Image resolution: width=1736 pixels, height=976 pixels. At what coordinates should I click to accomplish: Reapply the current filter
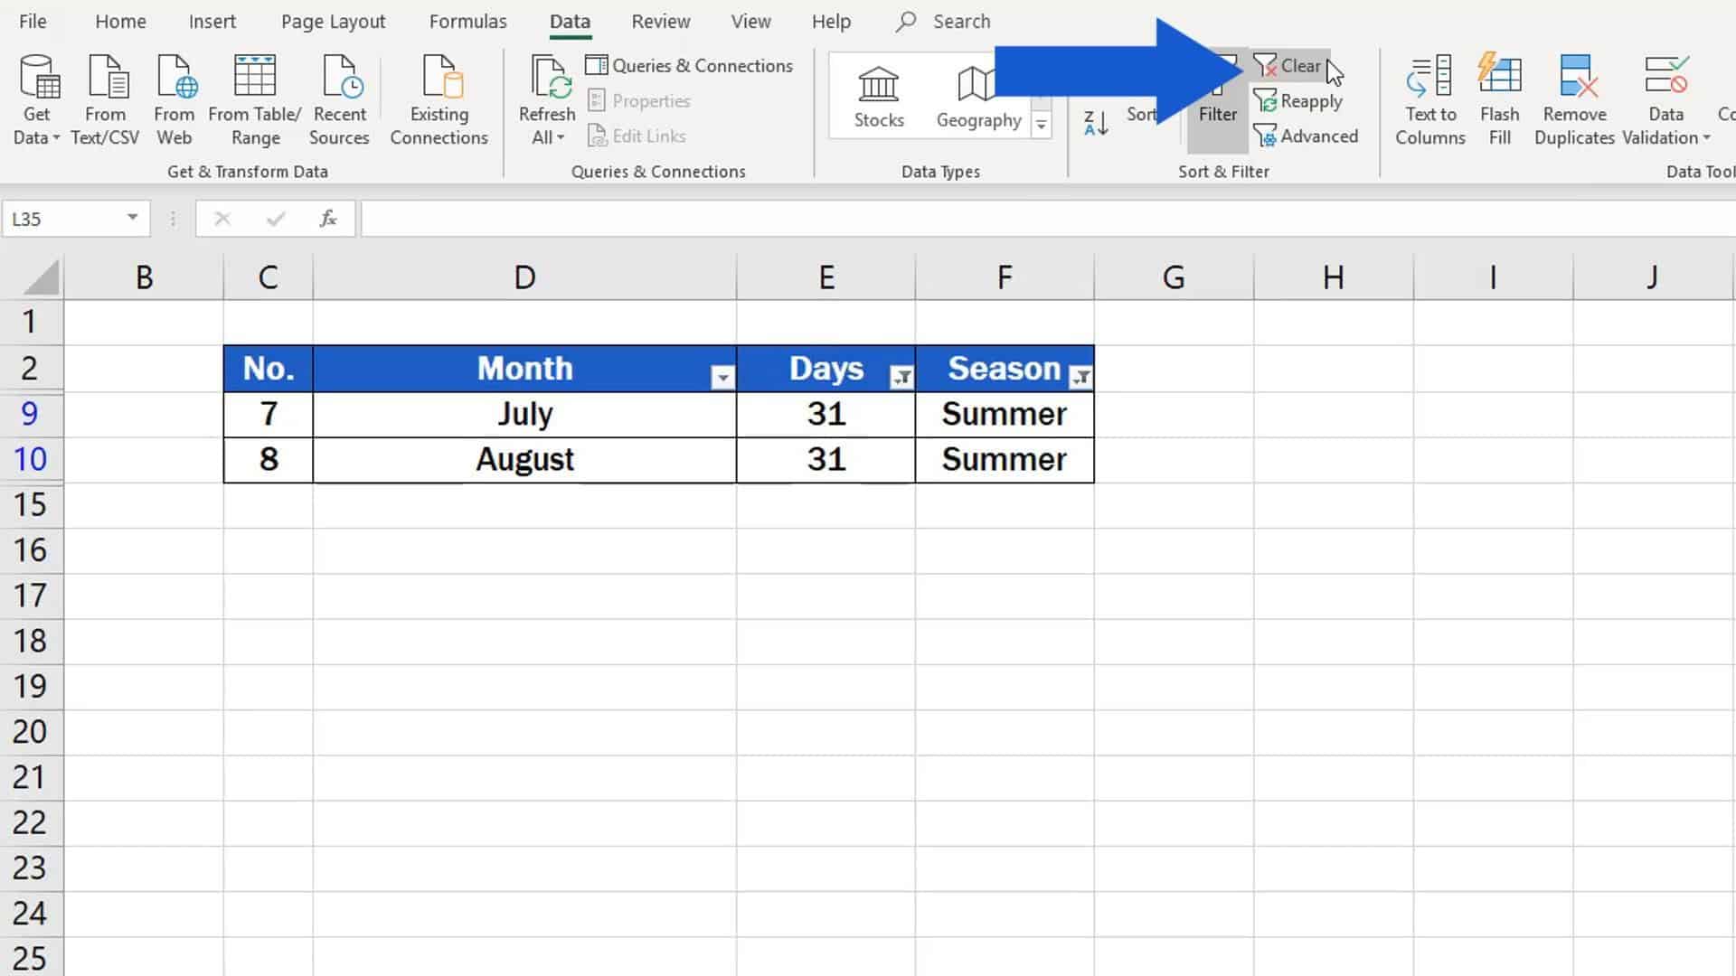pos(1298,101)
